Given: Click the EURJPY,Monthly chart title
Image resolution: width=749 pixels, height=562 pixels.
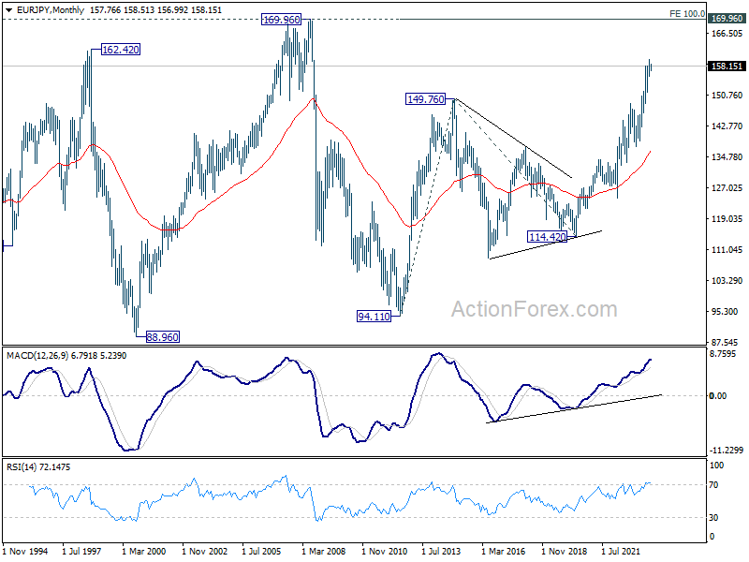Looking at the screenshot, I should [x=51, y=10].
